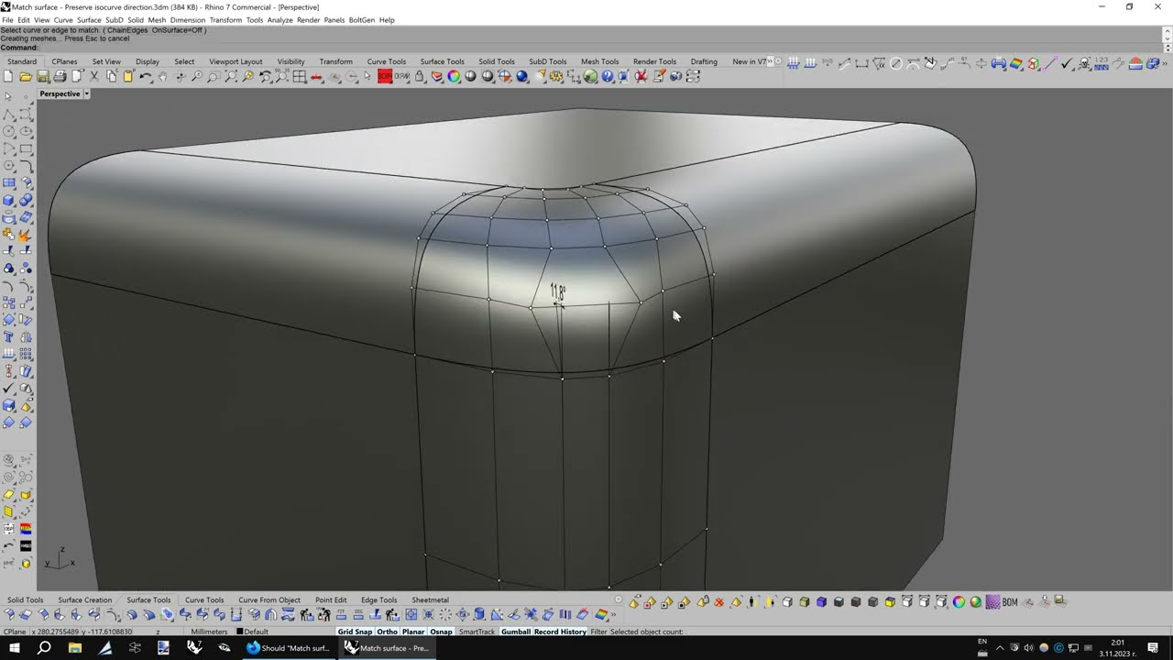Open the Windows Start button

(x=14, y=648)
